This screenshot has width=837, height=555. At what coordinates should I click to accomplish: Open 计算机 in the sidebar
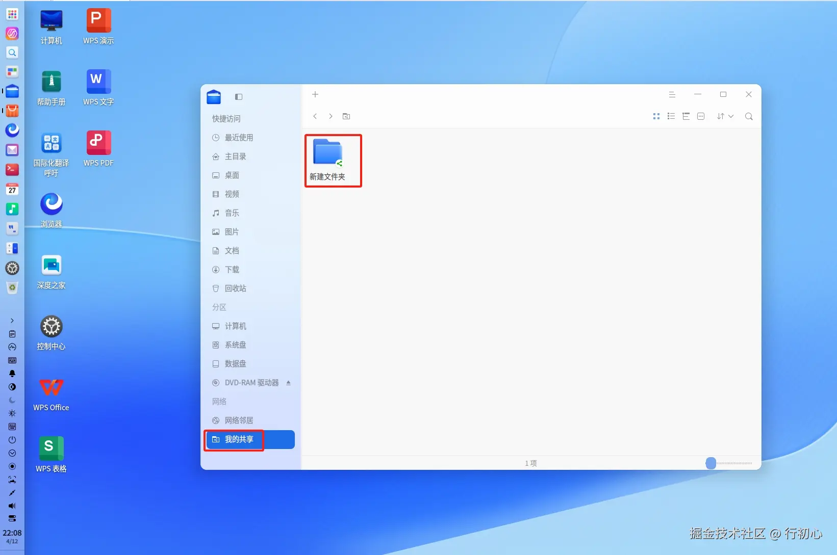[x=250, y=326]
